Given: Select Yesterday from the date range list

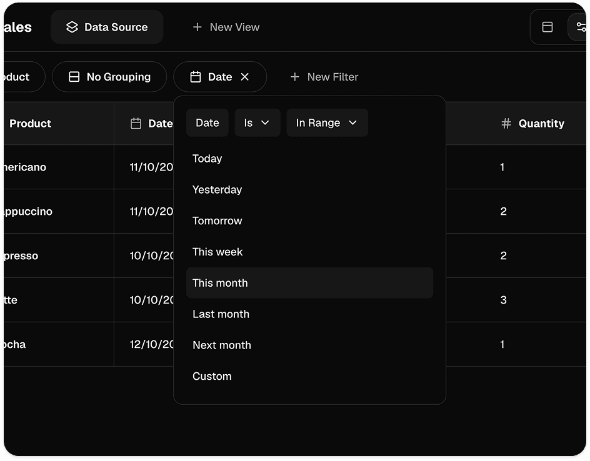Looking at the screenshot, I should tap(309, 189).
